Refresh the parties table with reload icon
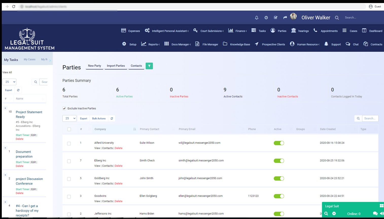 coord(112,118)
